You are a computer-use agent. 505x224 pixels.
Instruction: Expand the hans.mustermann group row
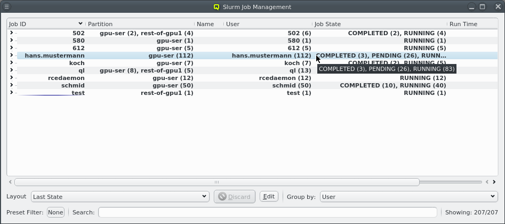pyautogui.click(x=12, y=55)
